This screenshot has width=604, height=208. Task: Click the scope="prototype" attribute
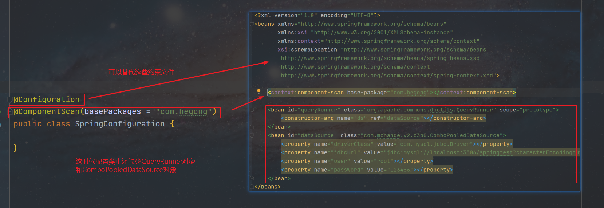pyautogui.click(x=527, y=110)
